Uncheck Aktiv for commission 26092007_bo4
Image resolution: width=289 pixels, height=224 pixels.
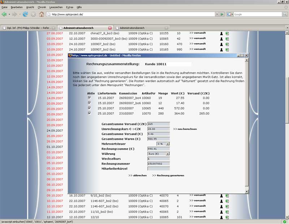point(89,97)
